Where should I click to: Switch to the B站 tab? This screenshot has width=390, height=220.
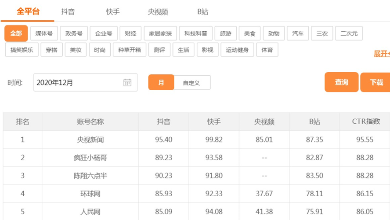[x=203, y=12]
